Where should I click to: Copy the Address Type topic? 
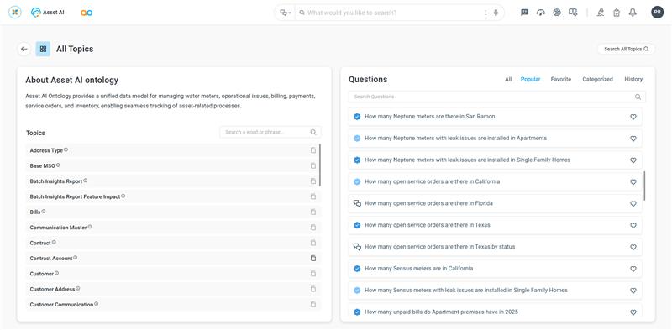tap(313, 150)
